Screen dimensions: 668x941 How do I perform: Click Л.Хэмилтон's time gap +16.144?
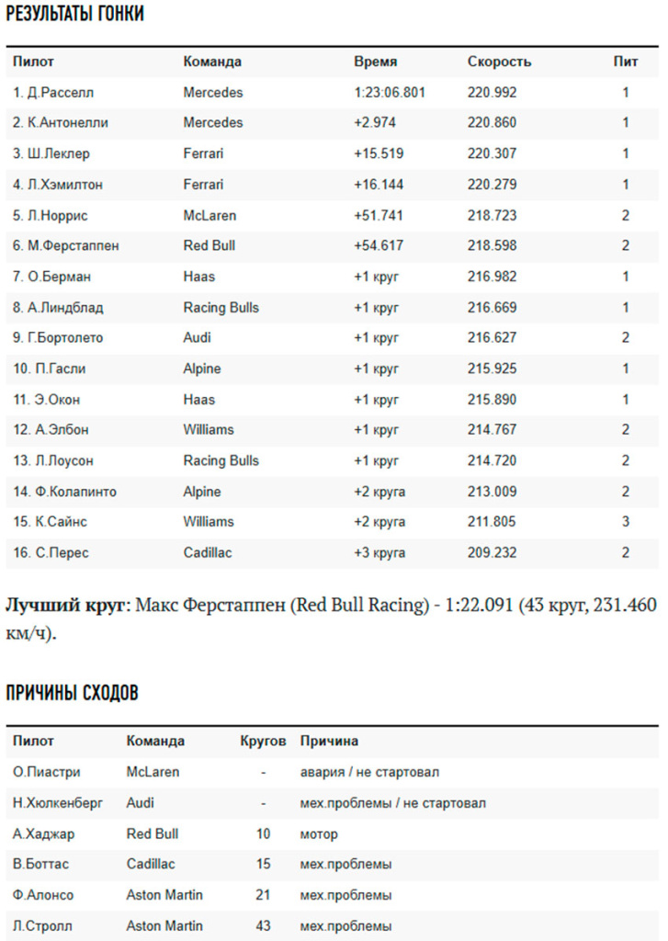379,185
